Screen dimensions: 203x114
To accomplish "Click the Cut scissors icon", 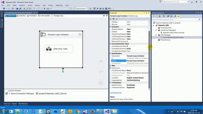I will point(24,9).
